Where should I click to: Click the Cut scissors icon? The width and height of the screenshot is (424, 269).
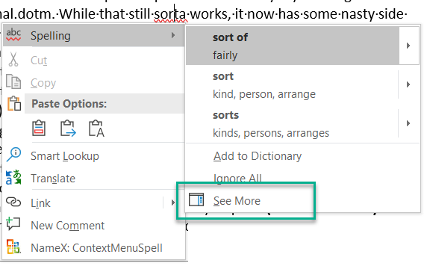(13, 59)
